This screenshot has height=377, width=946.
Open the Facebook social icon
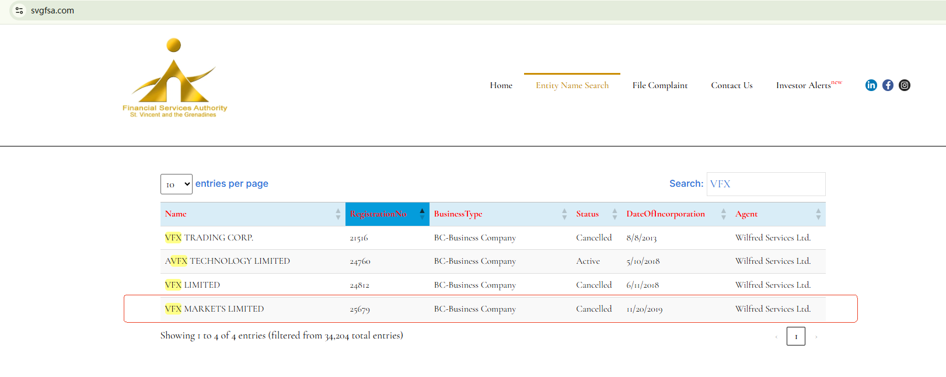coord(888,85)
